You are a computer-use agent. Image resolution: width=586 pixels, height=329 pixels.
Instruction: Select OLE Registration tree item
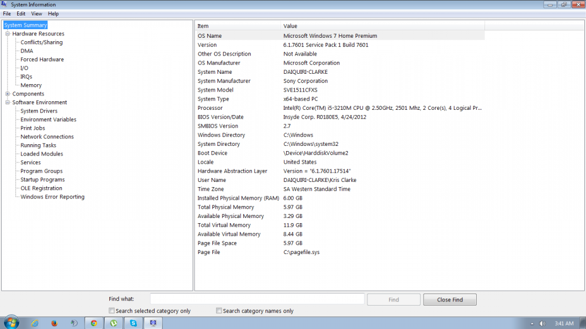tap(41, 188)
